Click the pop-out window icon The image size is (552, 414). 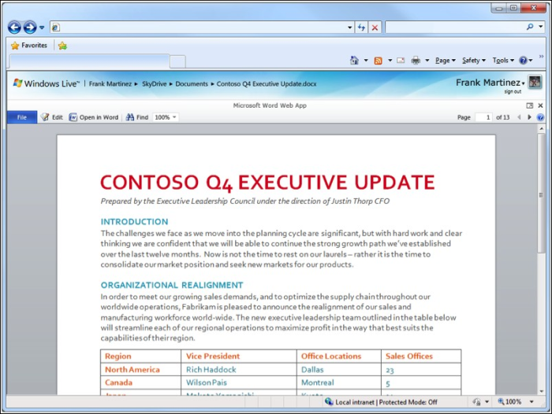click(529, 105)
